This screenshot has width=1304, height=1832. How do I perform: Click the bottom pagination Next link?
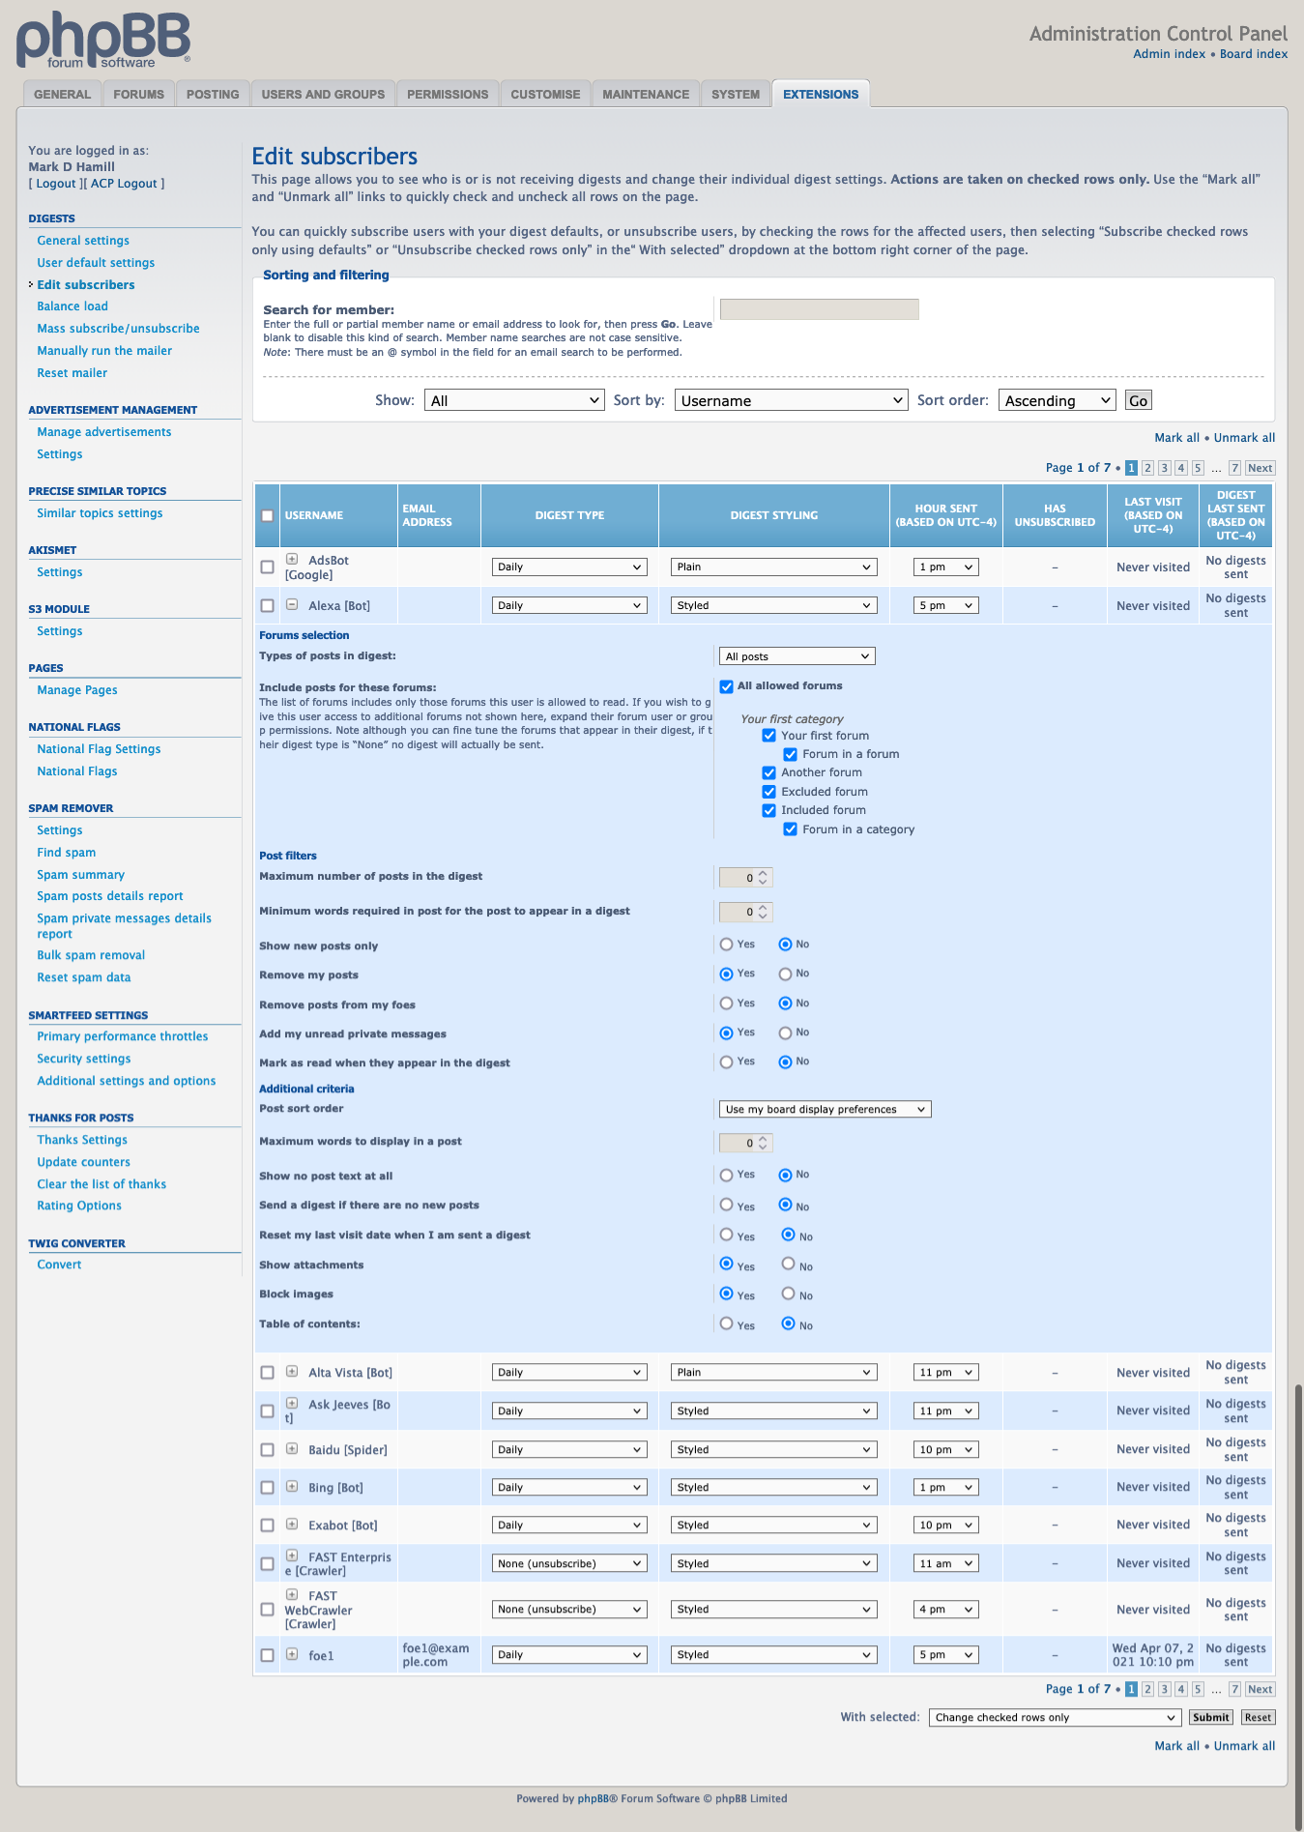1260,1689
